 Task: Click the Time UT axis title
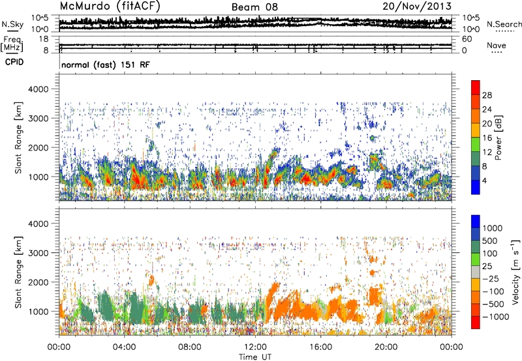[255, 357]
